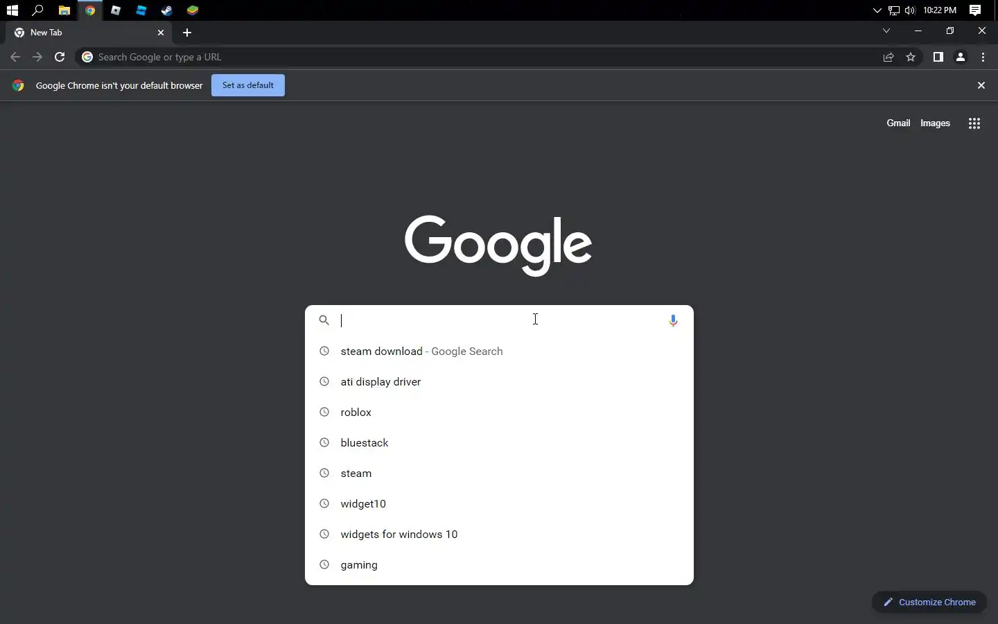The height and width of the screenshot is (624, 998).
Task: Open network status in system tray
Action: point(894,10)
